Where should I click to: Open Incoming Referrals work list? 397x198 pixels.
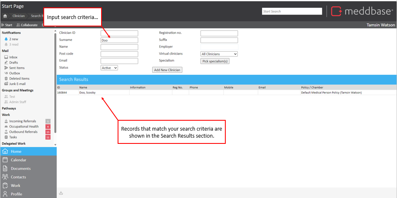pos(22,121)
